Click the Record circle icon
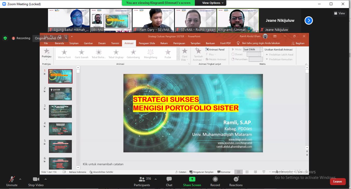The image size is (351, 189). coord(215,179)
